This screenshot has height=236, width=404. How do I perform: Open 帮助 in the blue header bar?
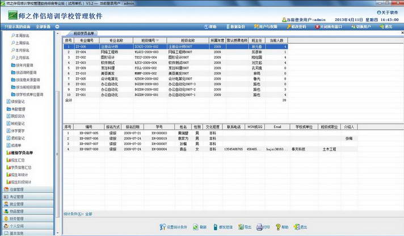tap(210, 27)
